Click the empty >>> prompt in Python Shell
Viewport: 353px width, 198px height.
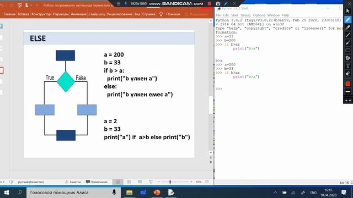click(x=219, y=89)
